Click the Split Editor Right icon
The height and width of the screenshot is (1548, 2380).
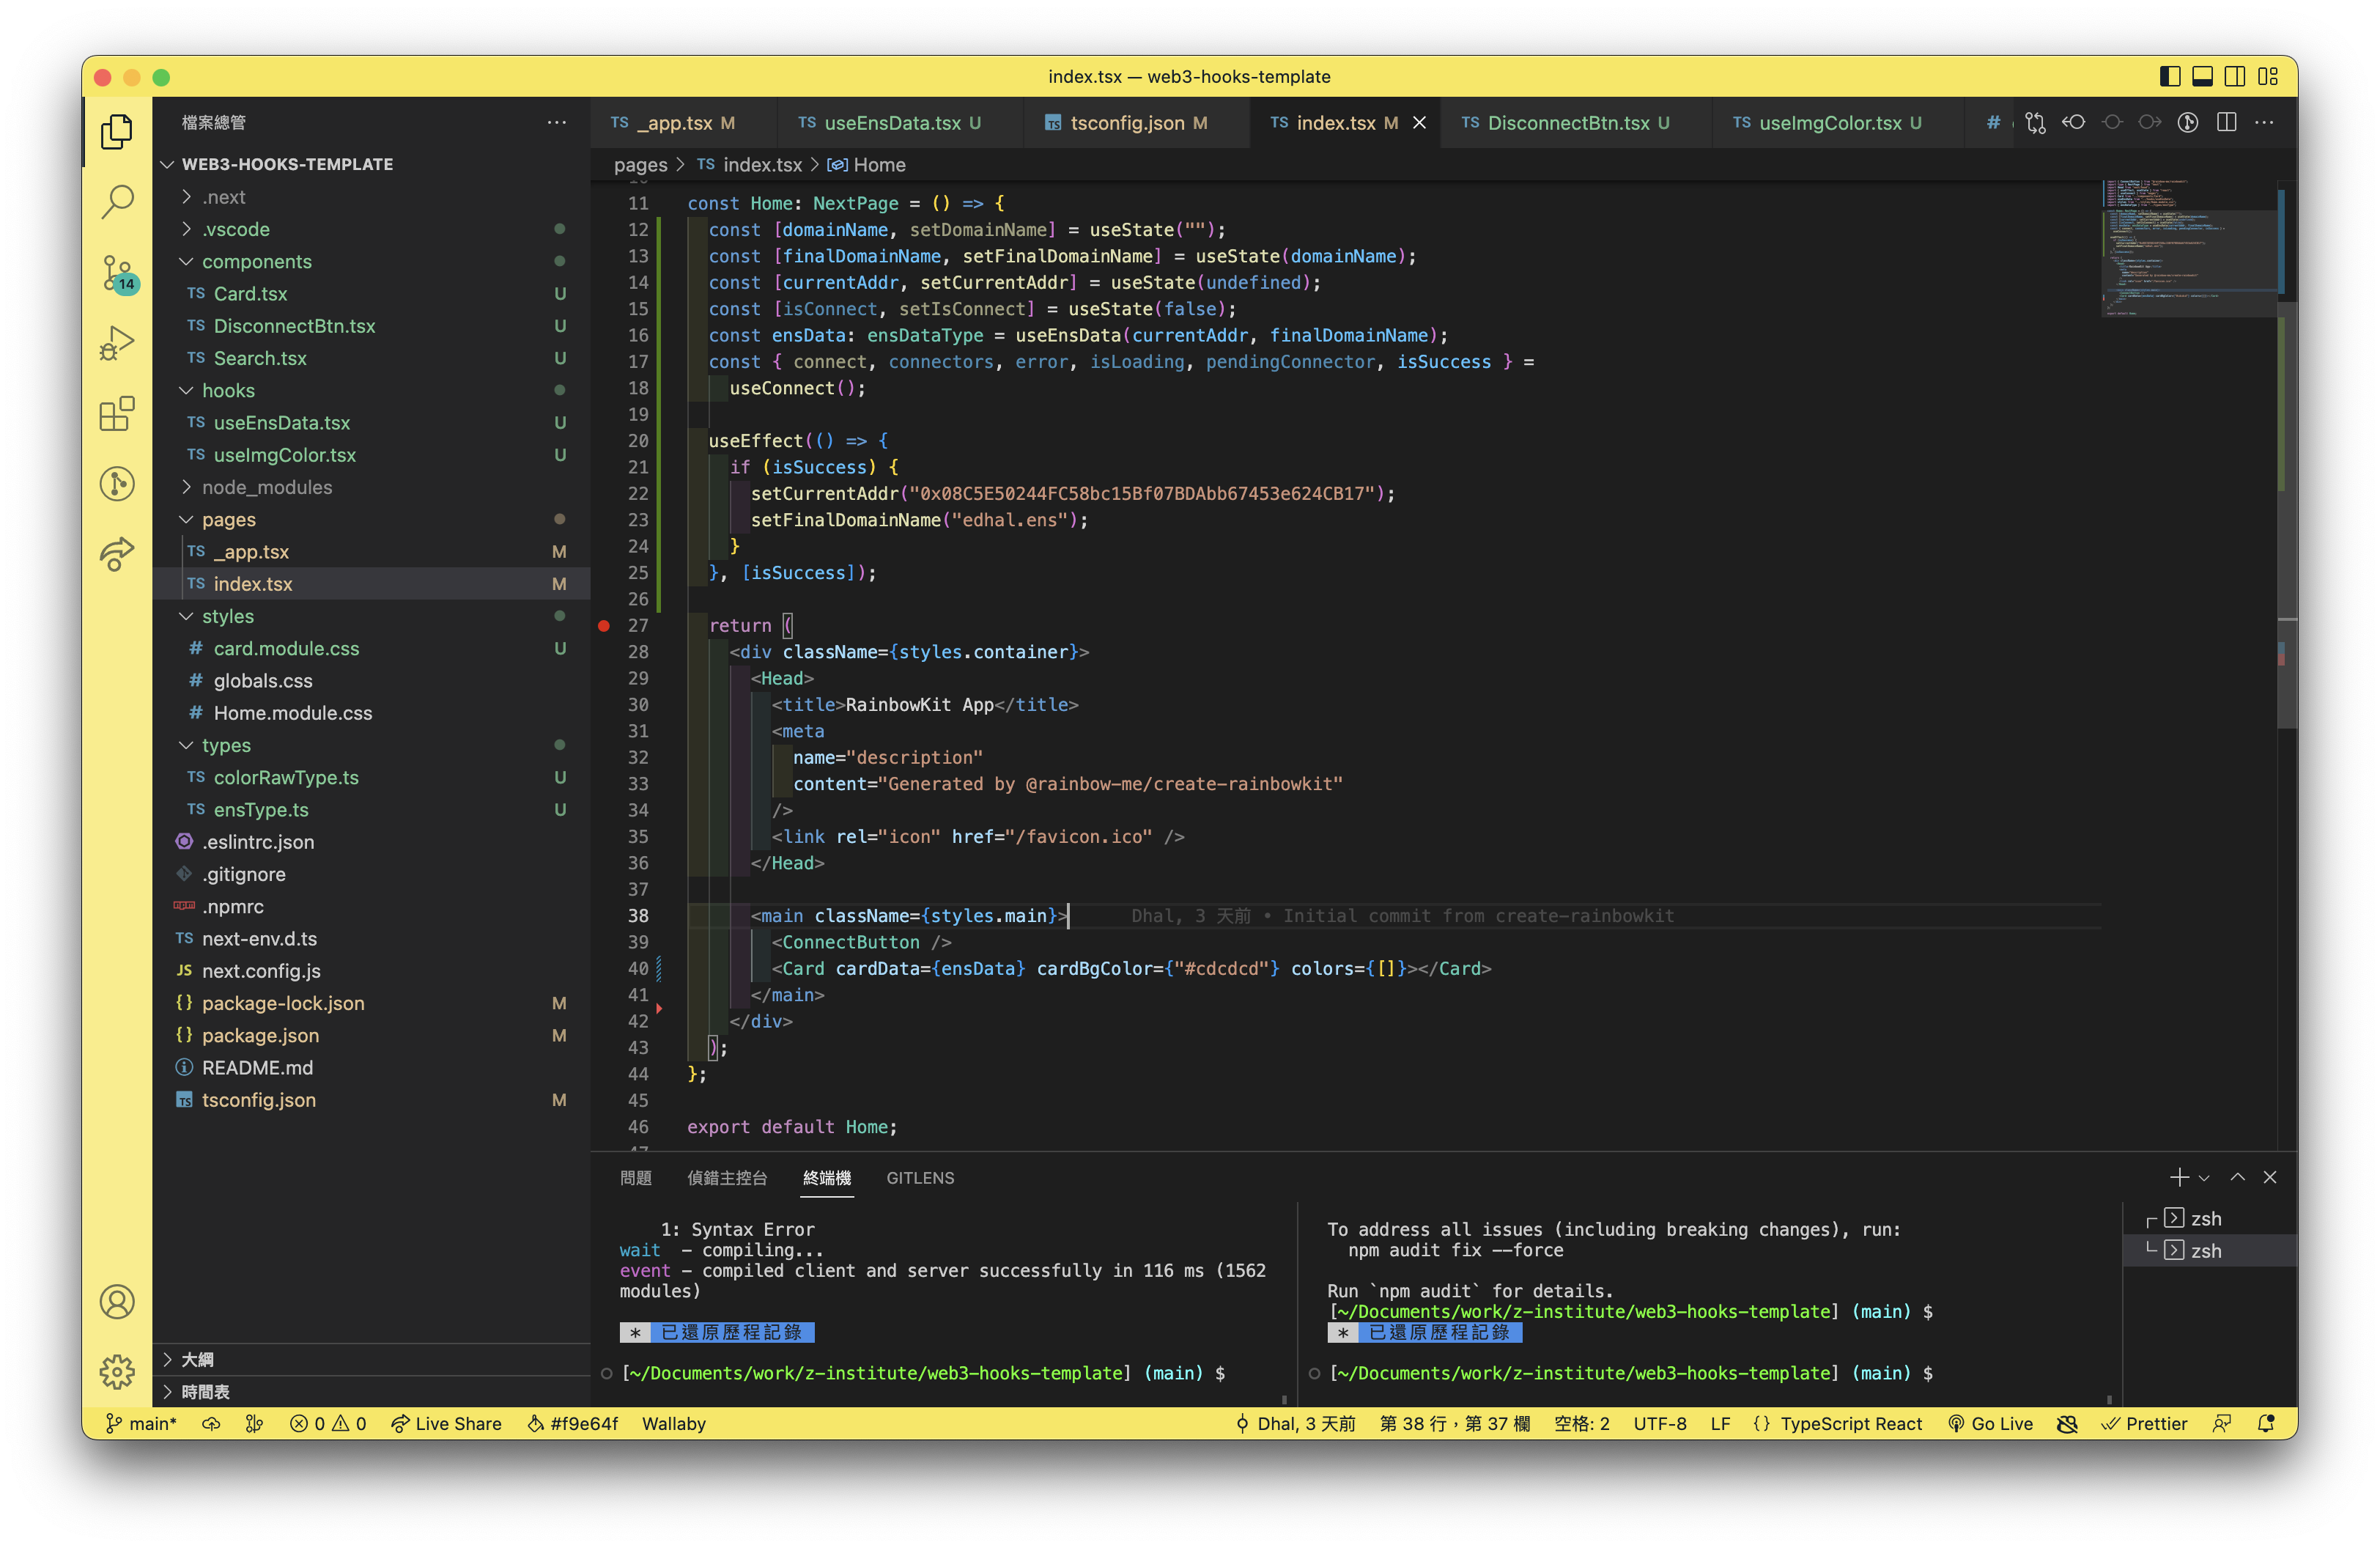point(2226,123)
